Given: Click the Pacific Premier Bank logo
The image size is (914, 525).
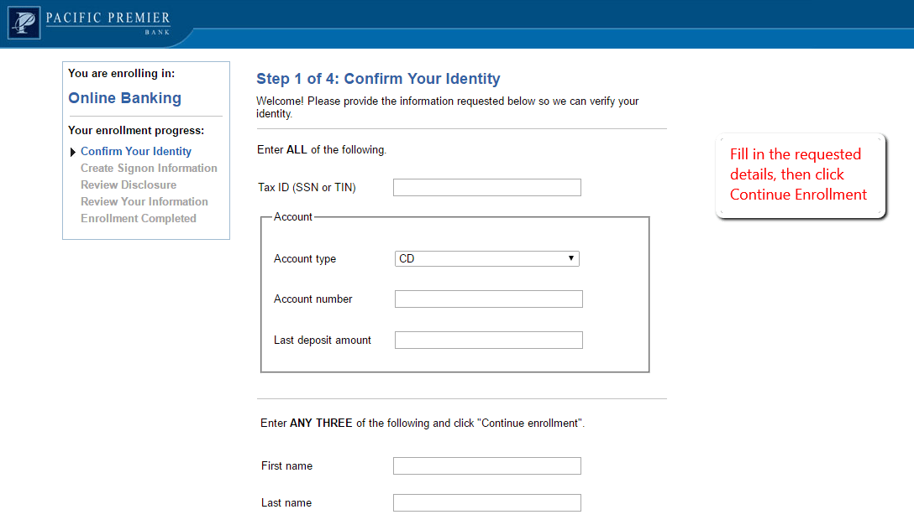Looking at the screenshot, I should [88, 23].
